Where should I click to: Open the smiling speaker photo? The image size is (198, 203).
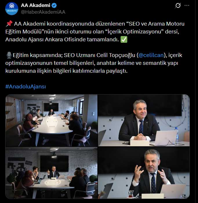pos(144,120)
